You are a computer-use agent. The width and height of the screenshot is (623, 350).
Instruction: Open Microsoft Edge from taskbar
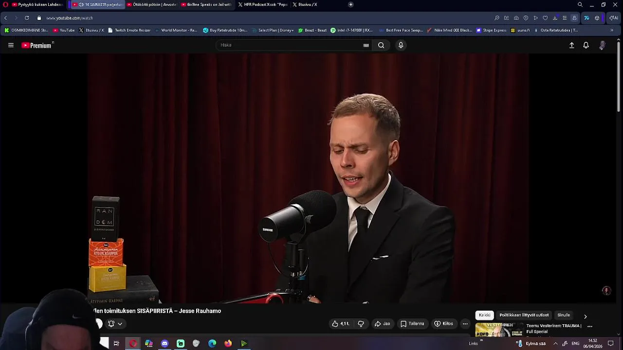(212, 344)
